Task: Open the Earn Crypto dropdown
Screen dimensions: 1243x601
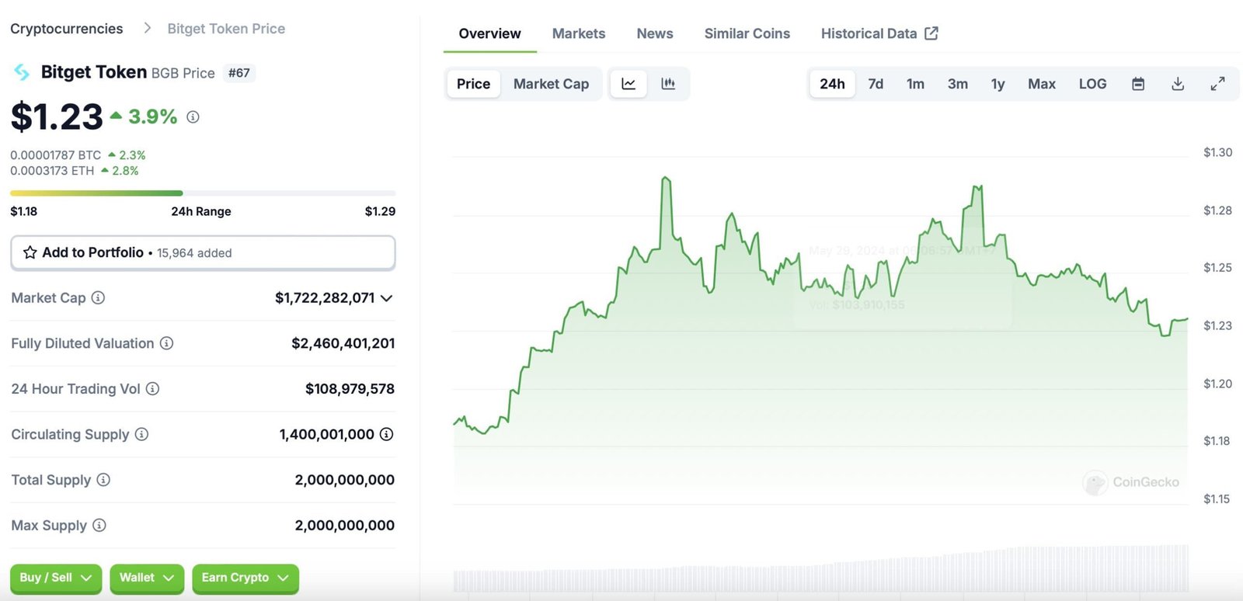Action: [x=245, y=578]
